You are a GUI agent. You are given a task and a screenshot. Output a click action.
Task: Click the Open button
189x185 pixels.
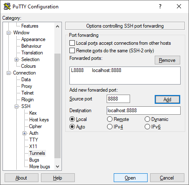(130, 178)
